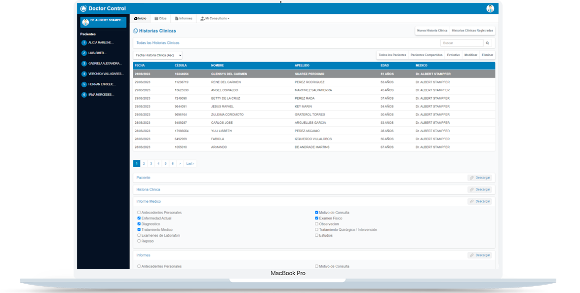Check the Antecedentes Personales box under Informe Medico

tap(139, 213)
